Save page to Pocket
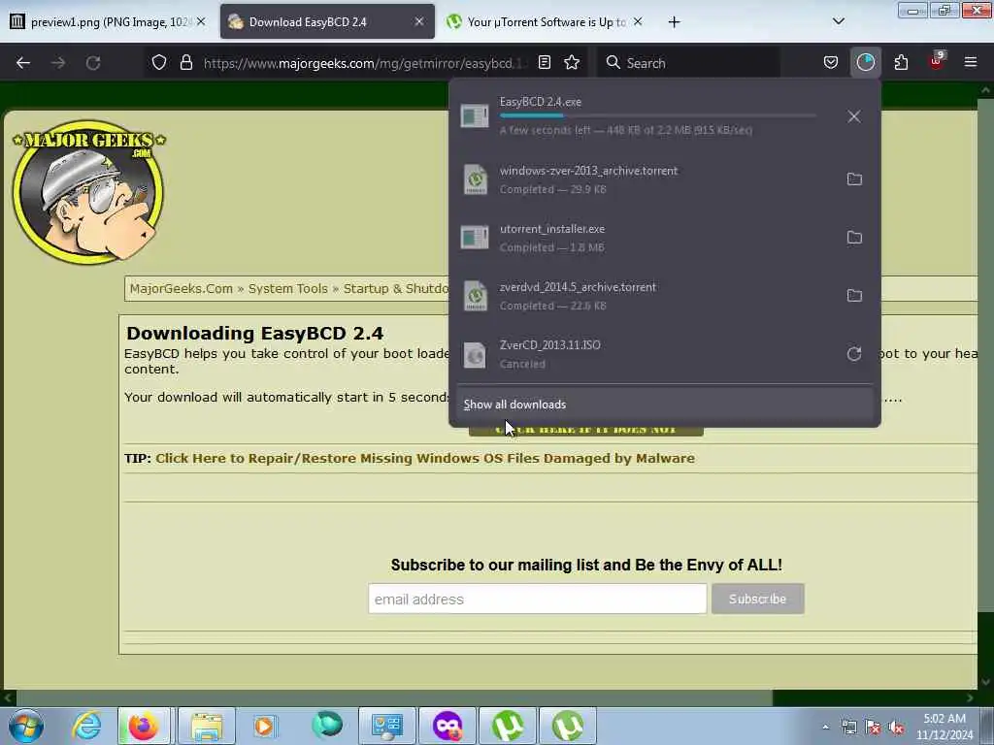994x745 pixels. pyautogui.click(x=831, y=63)
